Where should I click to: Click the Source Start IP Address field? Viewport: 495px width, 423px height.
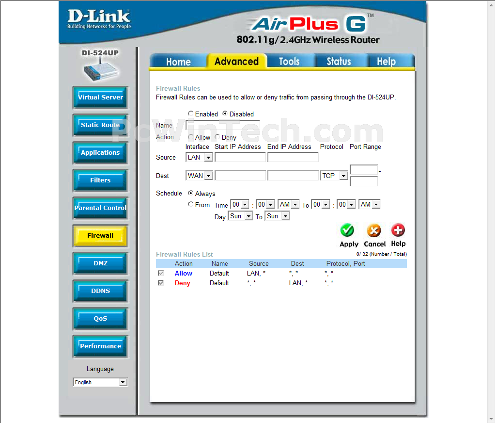click(240, 157)
